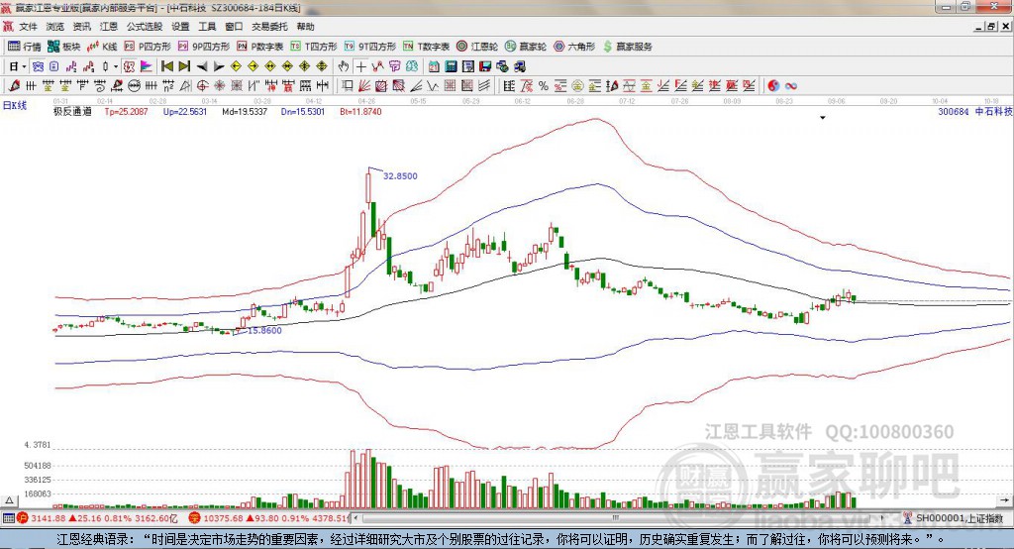
Task: Click the right arrow beside volume panel
Action: [1004, 500]
